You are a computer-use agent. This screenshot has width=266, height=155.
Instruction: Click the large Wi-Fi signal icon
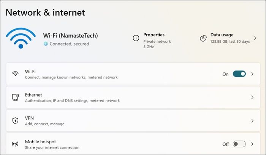(21, 38)
